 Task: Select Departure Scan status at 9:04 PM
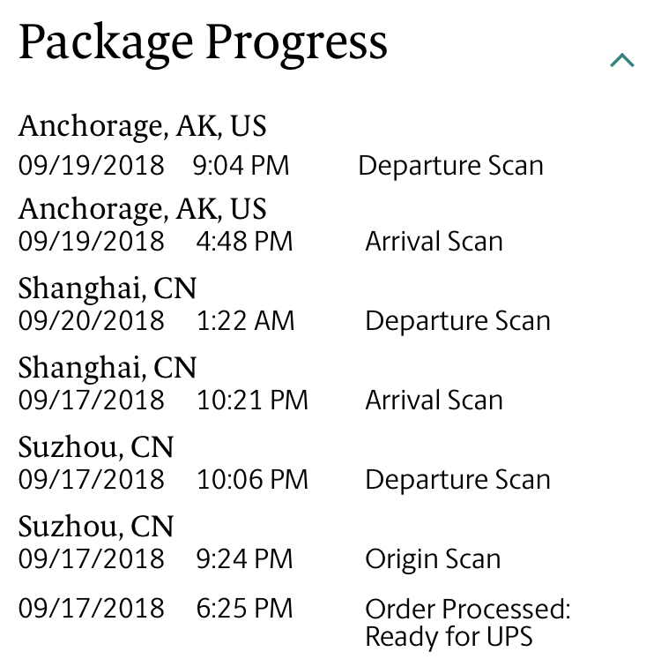click(x=450, y=166)
